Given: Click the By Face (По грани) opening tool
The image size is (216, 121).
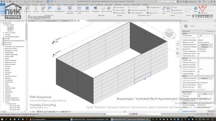Looking at the screenshot, I should [164, 10].
